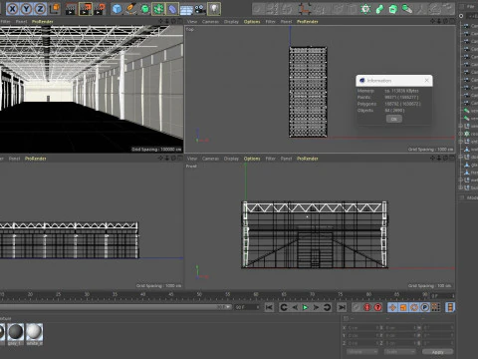Viewport: 478px width, 359px height.
Task: Maximize the Top viewport toggle icon
Action: (451, 21)
